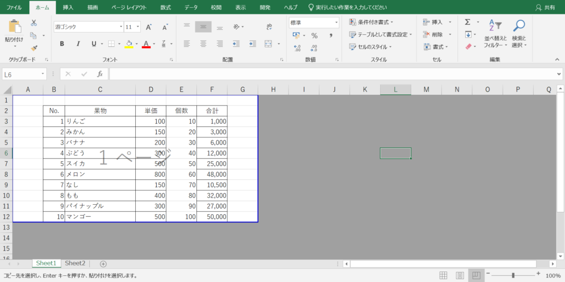Open Cell Styles (セルのスタイル) menu
Viewport: 565px width, 282px height.
[x=370, y=47]
